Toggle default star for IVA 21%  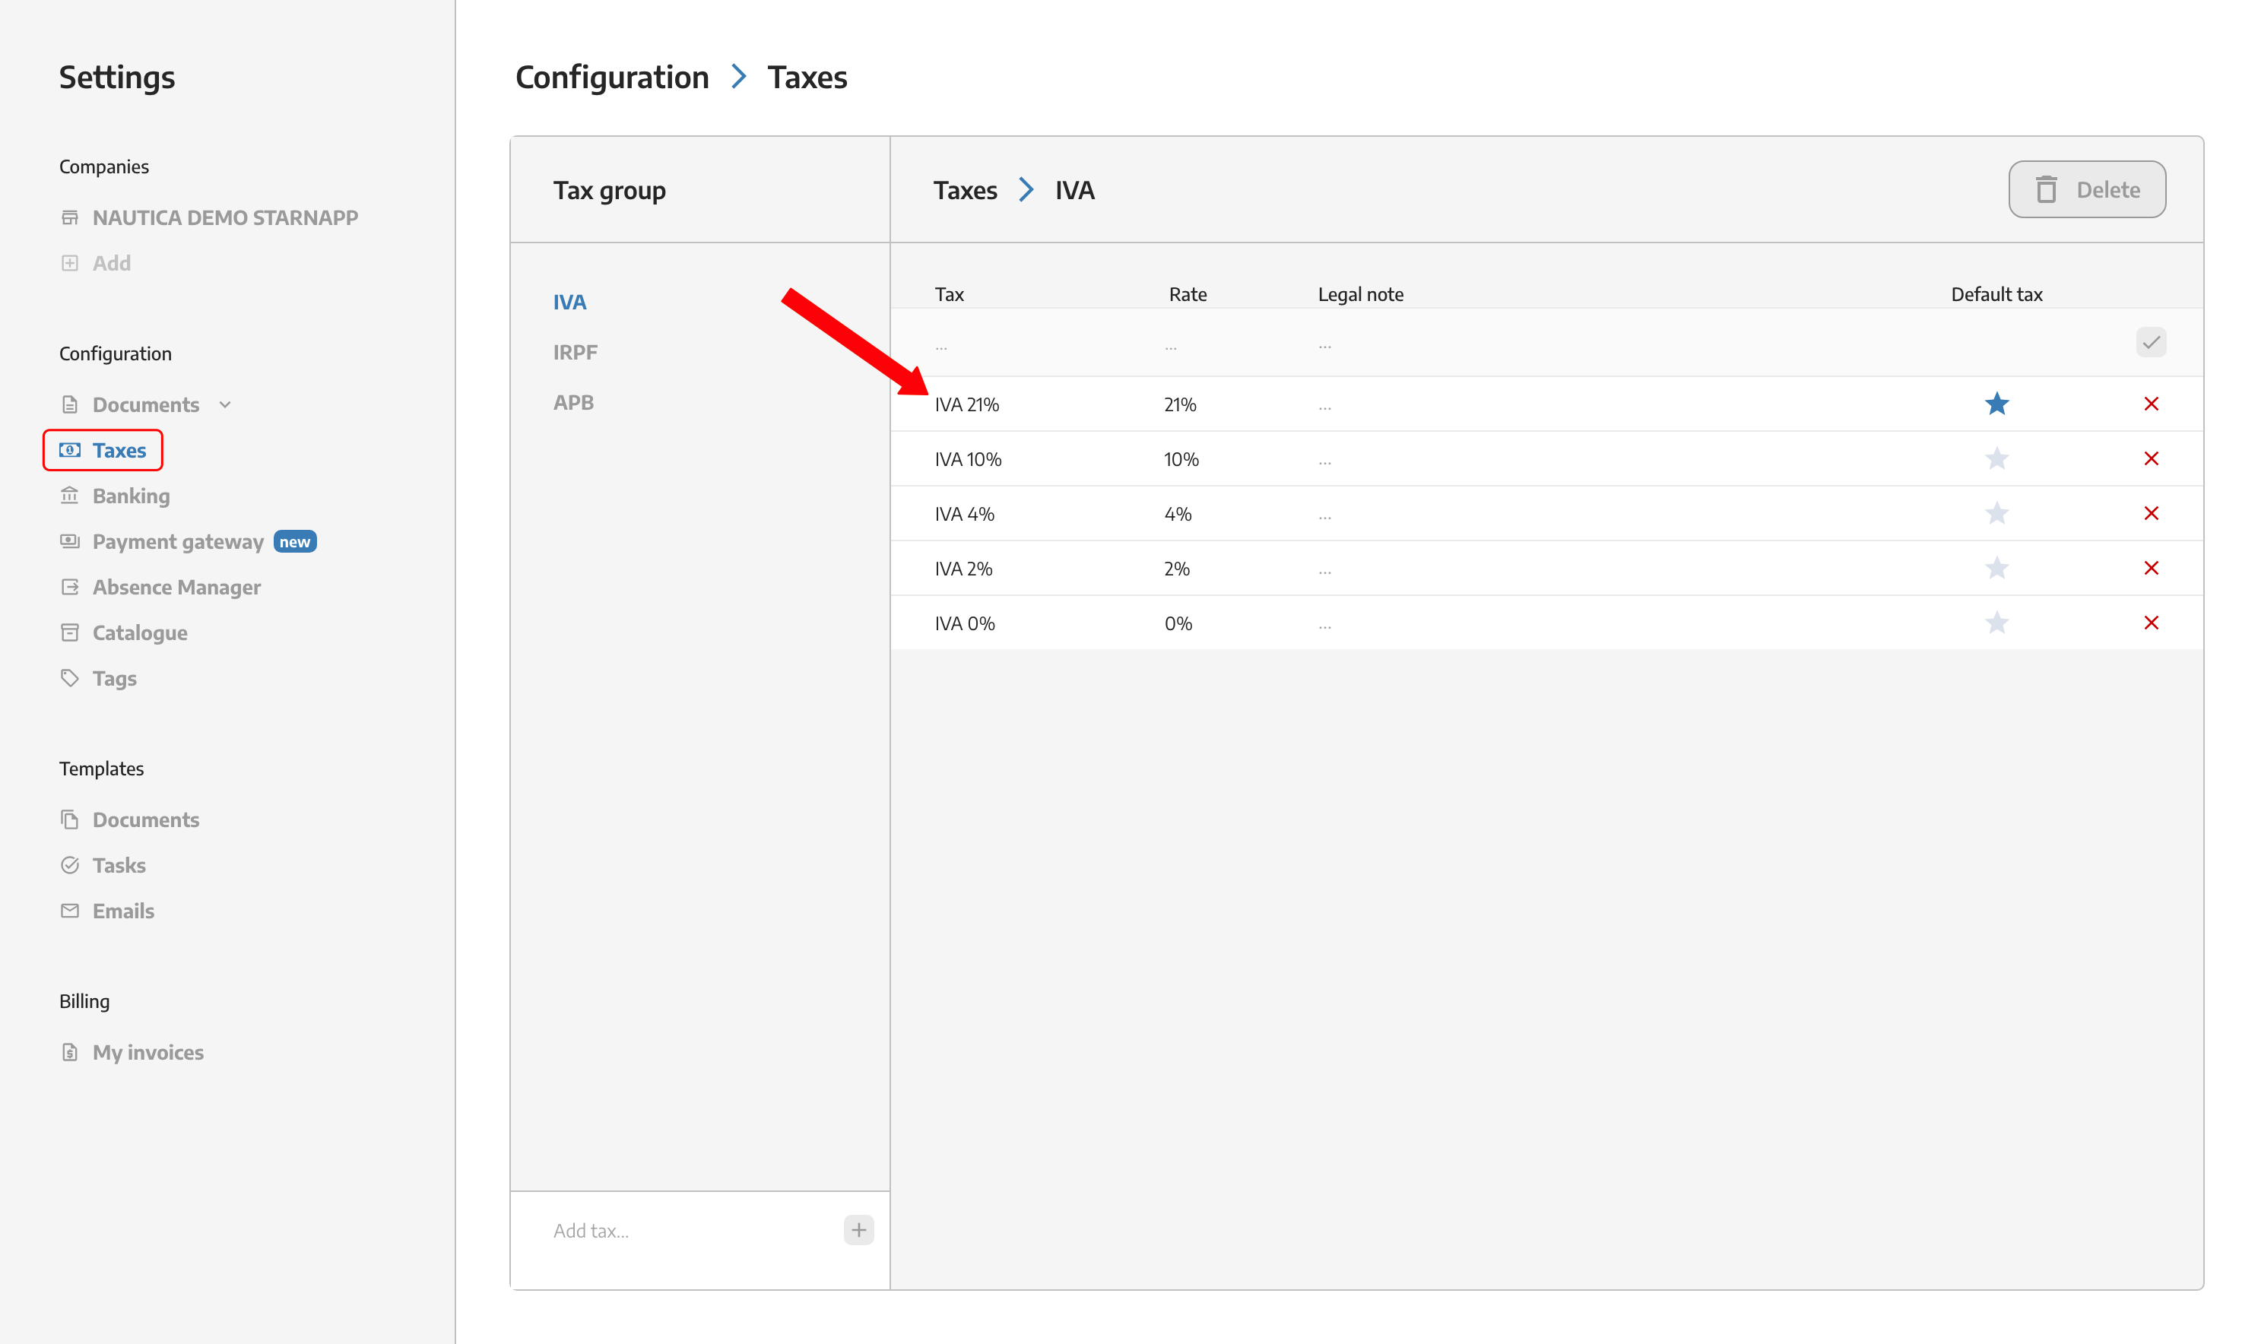pyautogui.click(x=1996, y=404)
